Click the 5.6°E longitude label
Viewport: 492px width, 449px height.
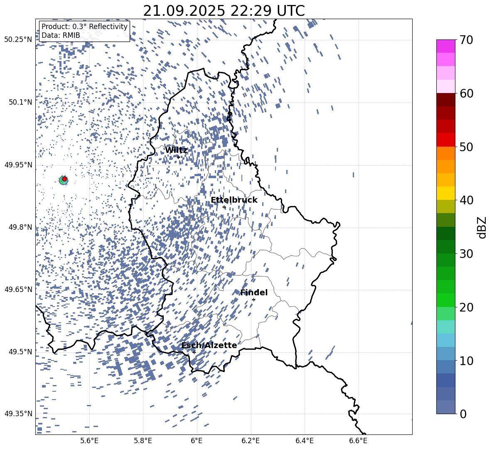(89, 441)
